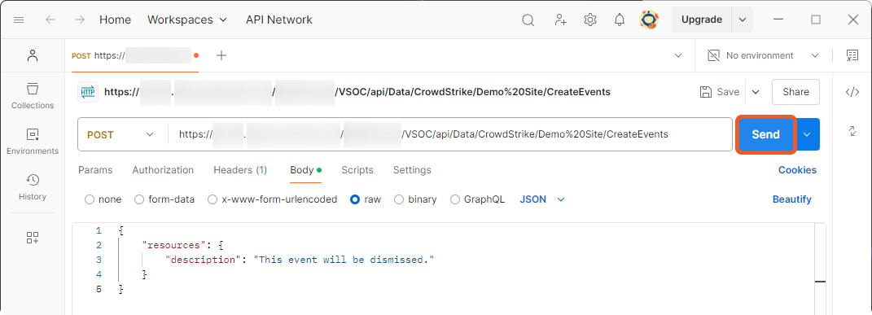872x315 pixels.
Task: Add a new request tab
Action: (221, 55)
